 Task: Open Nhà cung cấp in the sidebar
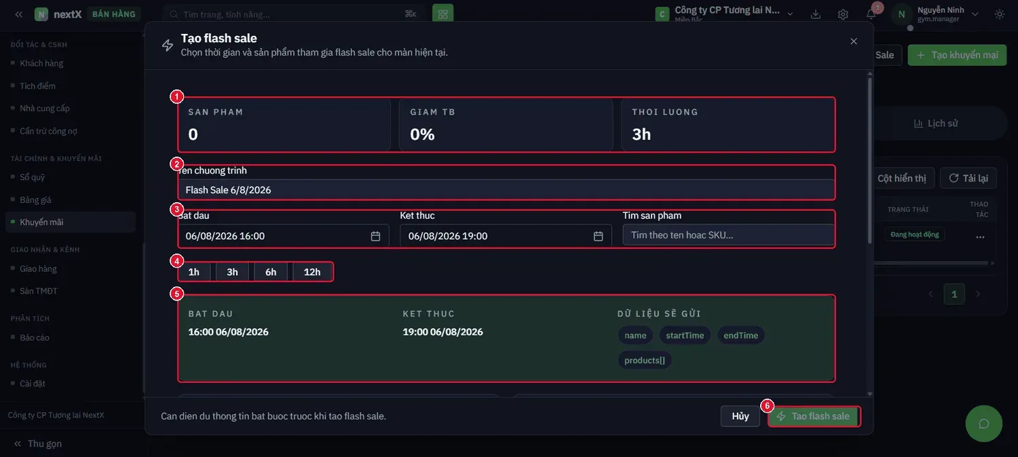[45, 108]
